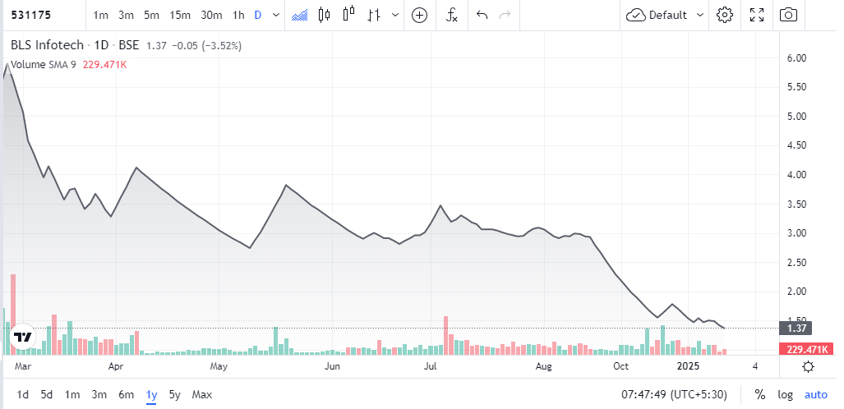Viewport: 844px width, 409px height.
Task: Select the 15m interval
Action: [x=179, y=15]
